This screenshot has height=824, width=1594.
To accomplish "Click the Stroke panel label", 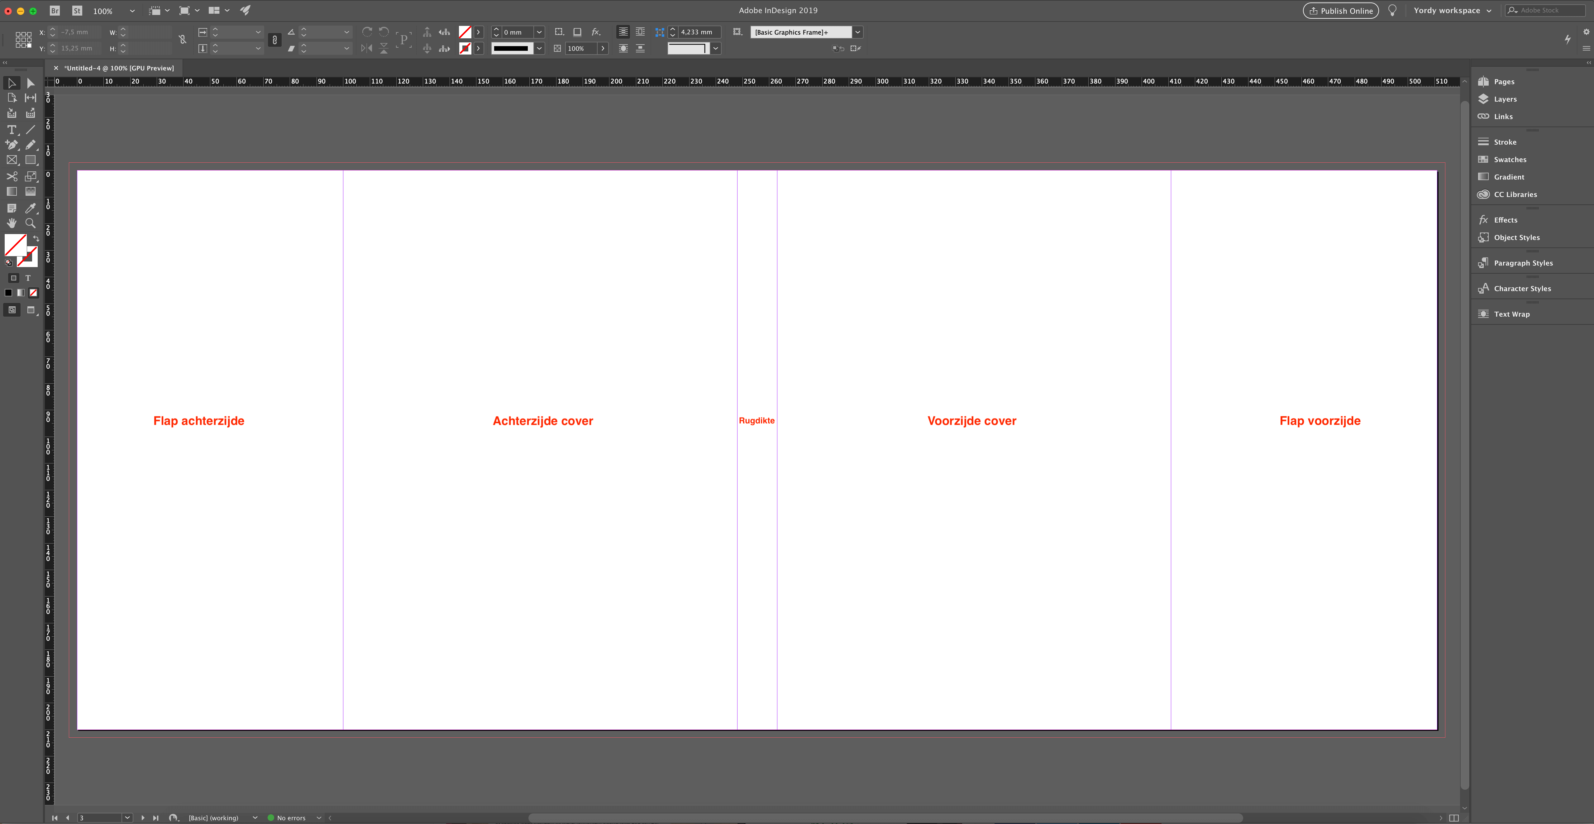I will 1505,141.
